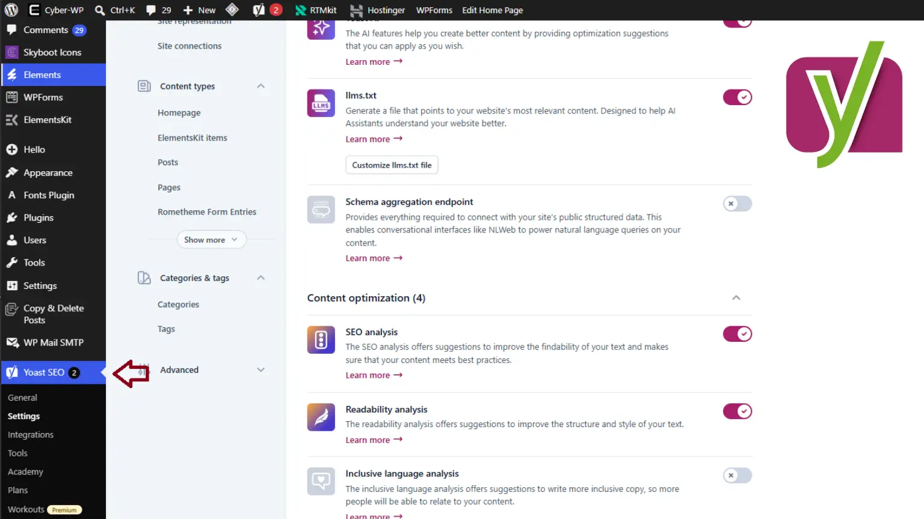924x519 pixels.
Task: Click the SEO analysis traffic-light icon
Action: [x=321, y=340]
